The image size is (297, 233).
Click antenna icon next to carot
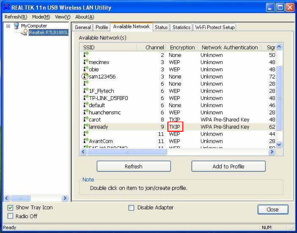tap(86, 119)
